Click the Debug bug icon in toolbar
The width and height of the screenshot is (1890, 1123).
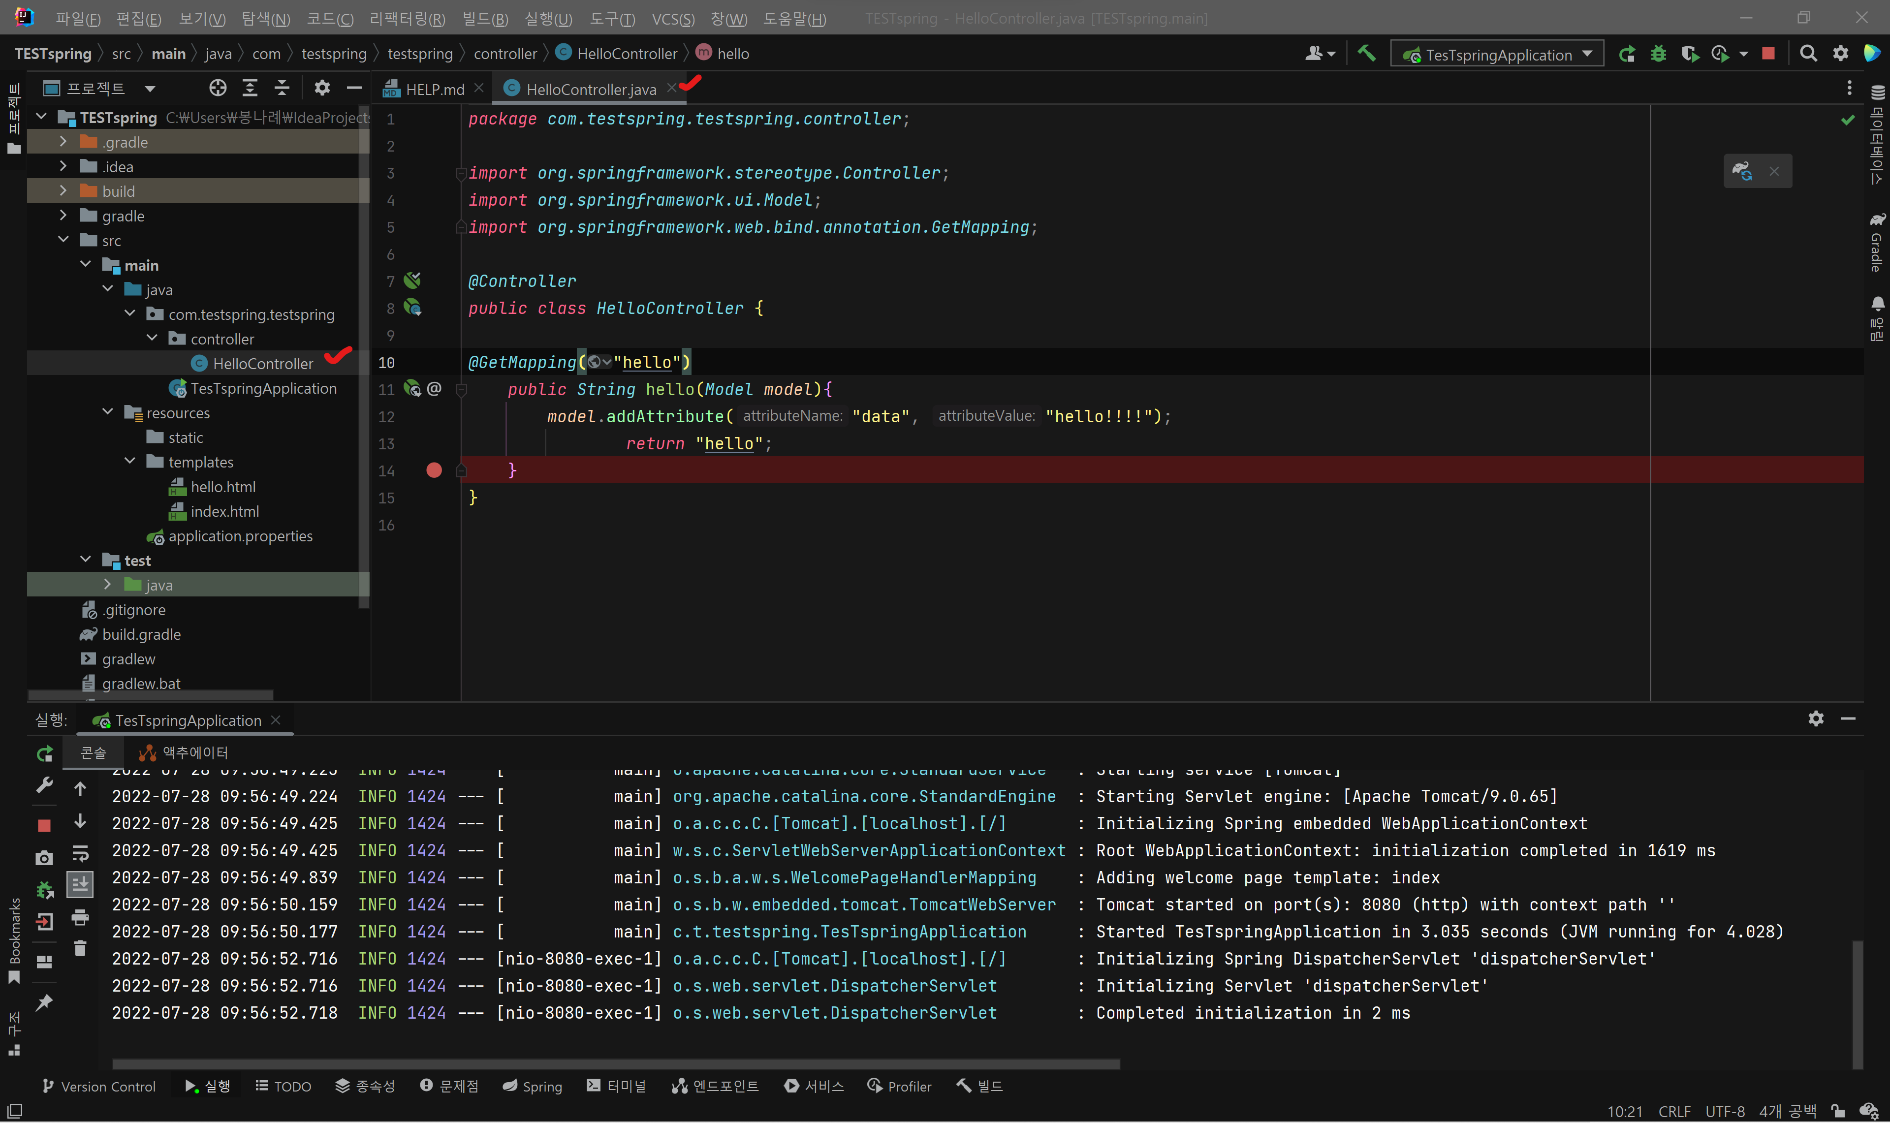(x=1658, y=54)
